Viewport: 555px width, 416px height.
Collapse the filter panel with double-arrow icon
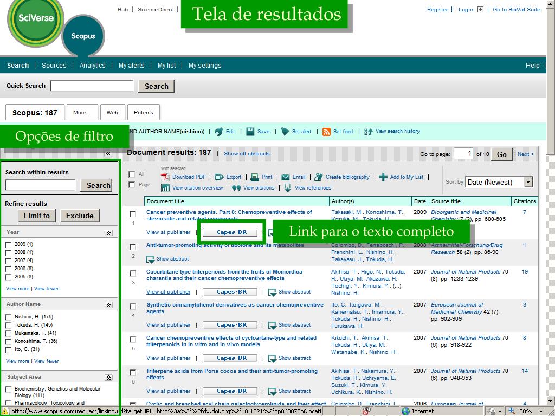tap(108, 153)
